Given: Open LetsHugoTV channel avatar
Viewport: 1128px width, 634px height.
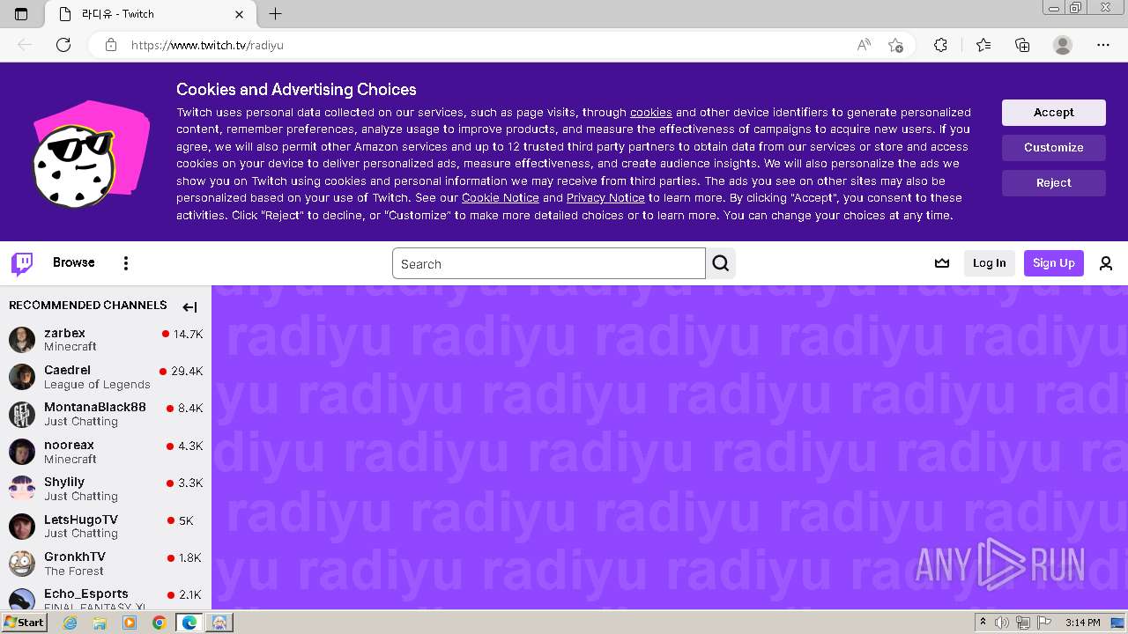Looking at the screenshot, I should click(x=22, y=527).
